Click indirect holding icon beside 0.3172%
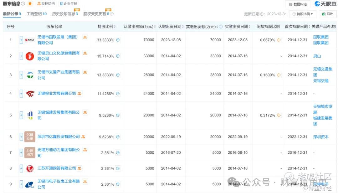Image resolution: width=338 pixels, height=196 pixels. coord(279,115)
